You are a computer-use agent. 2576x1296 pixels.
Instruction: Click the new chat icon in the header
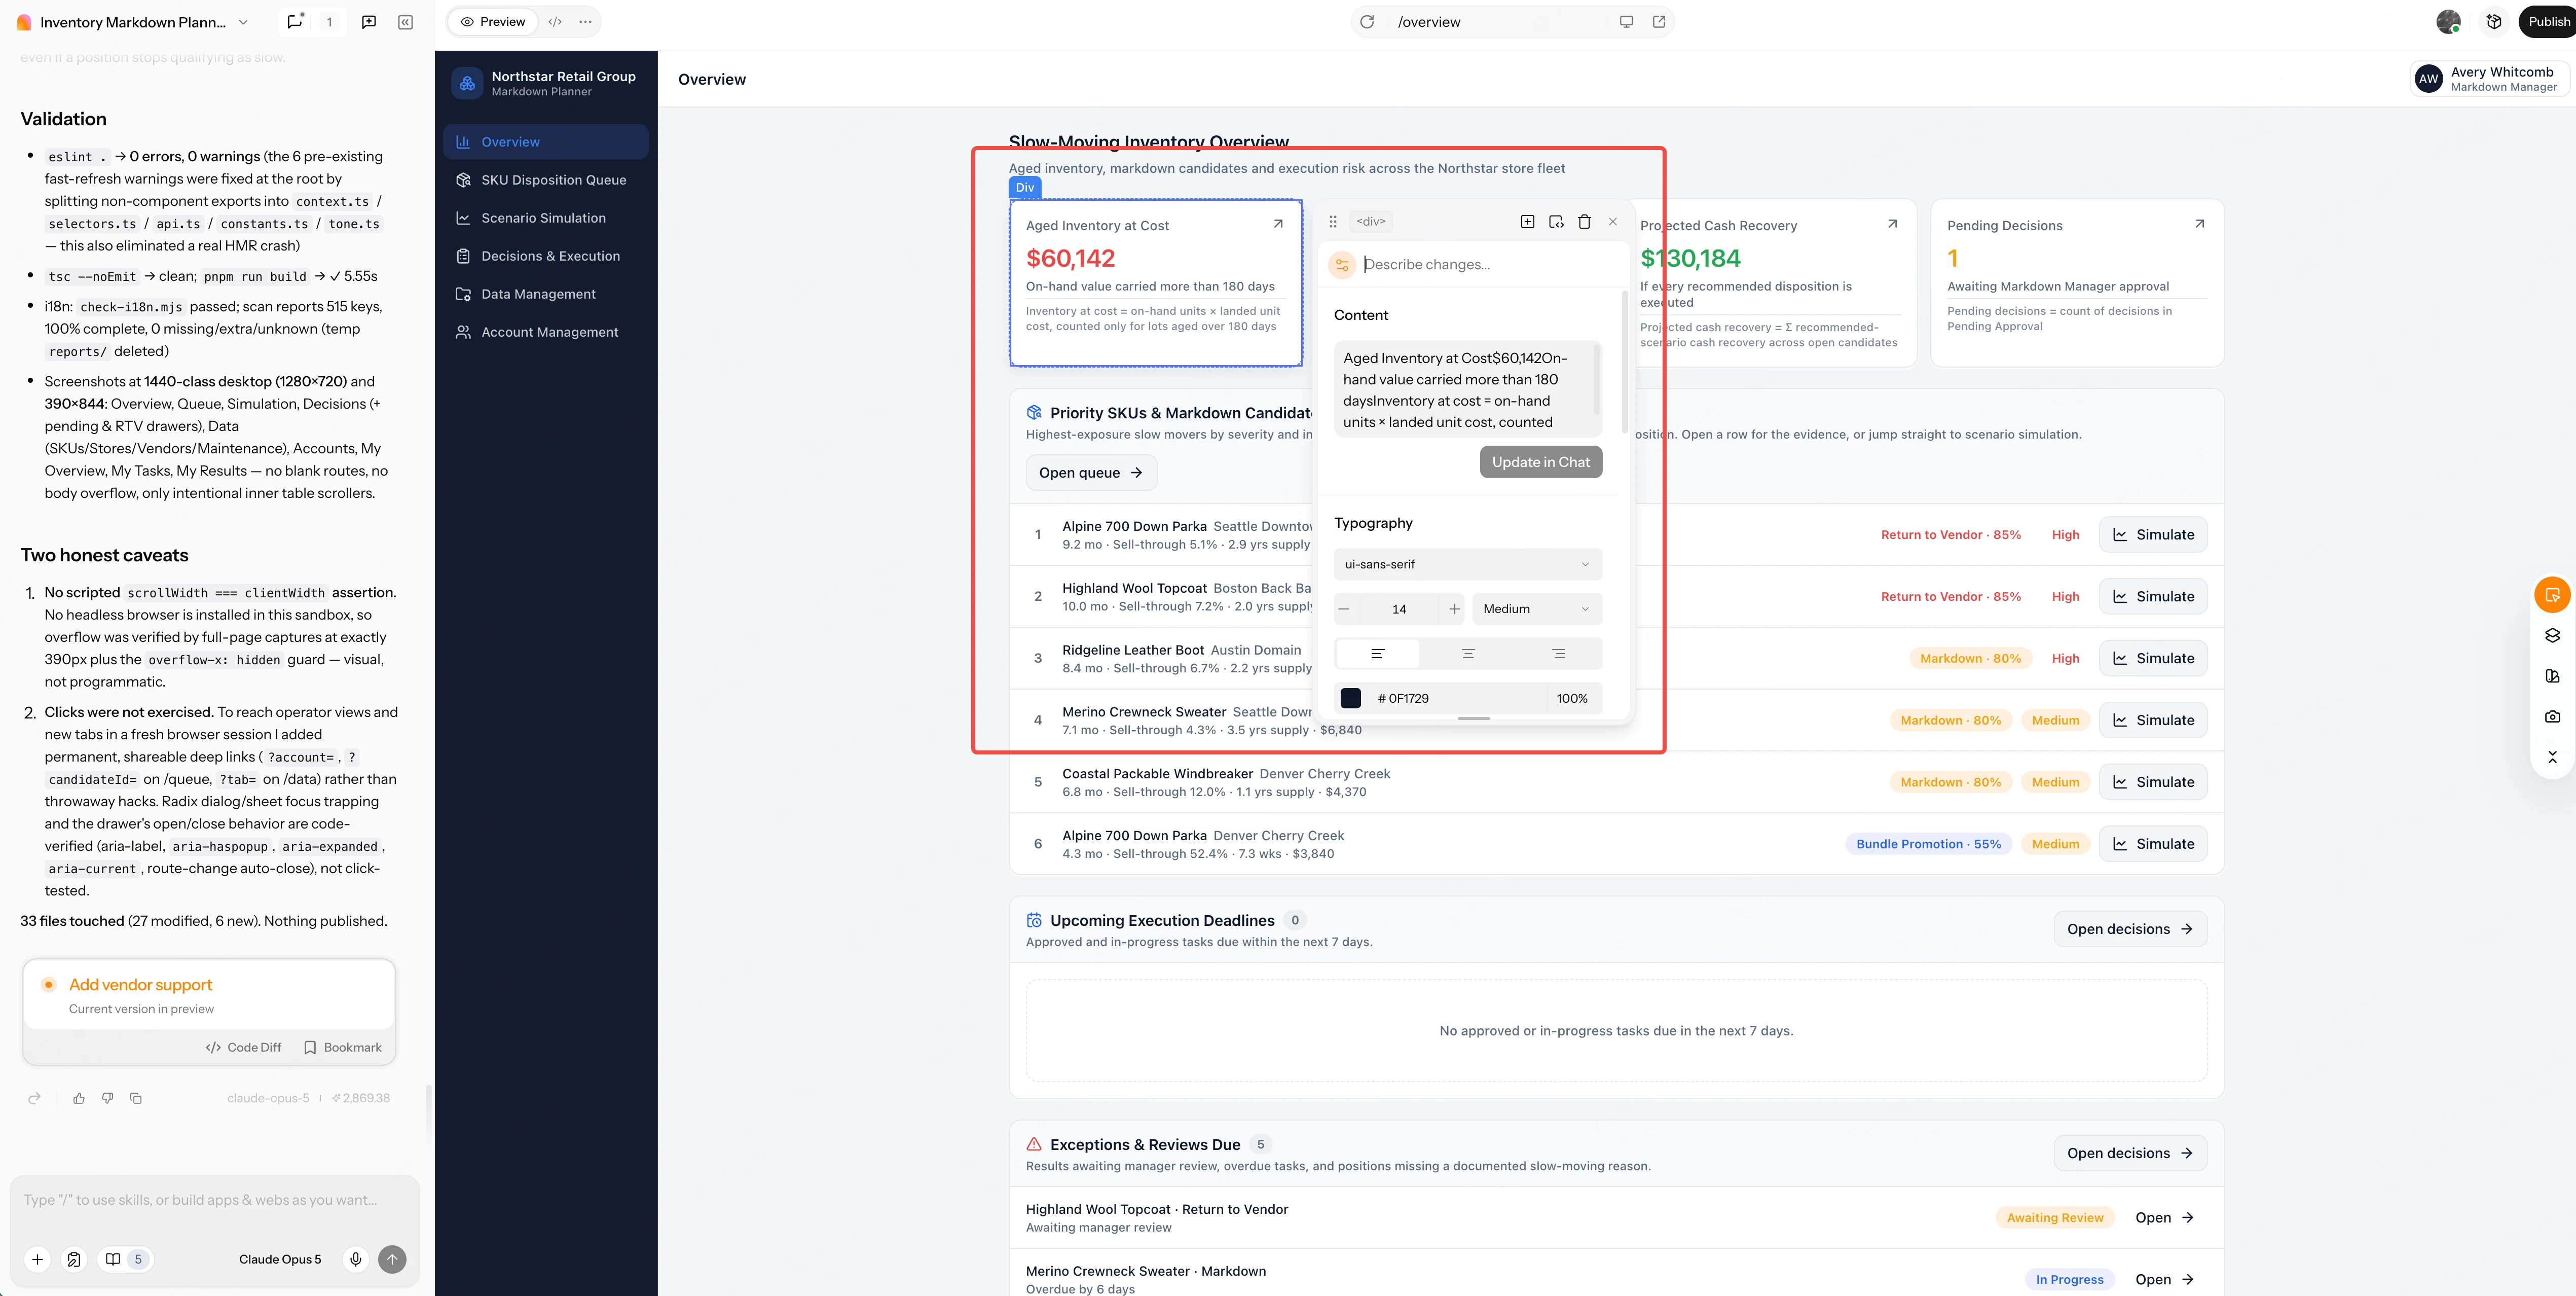[369, 22]
